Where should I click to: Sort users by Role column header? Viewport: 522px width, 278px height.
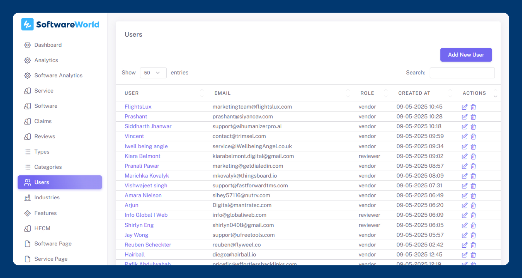pos(367,93)
